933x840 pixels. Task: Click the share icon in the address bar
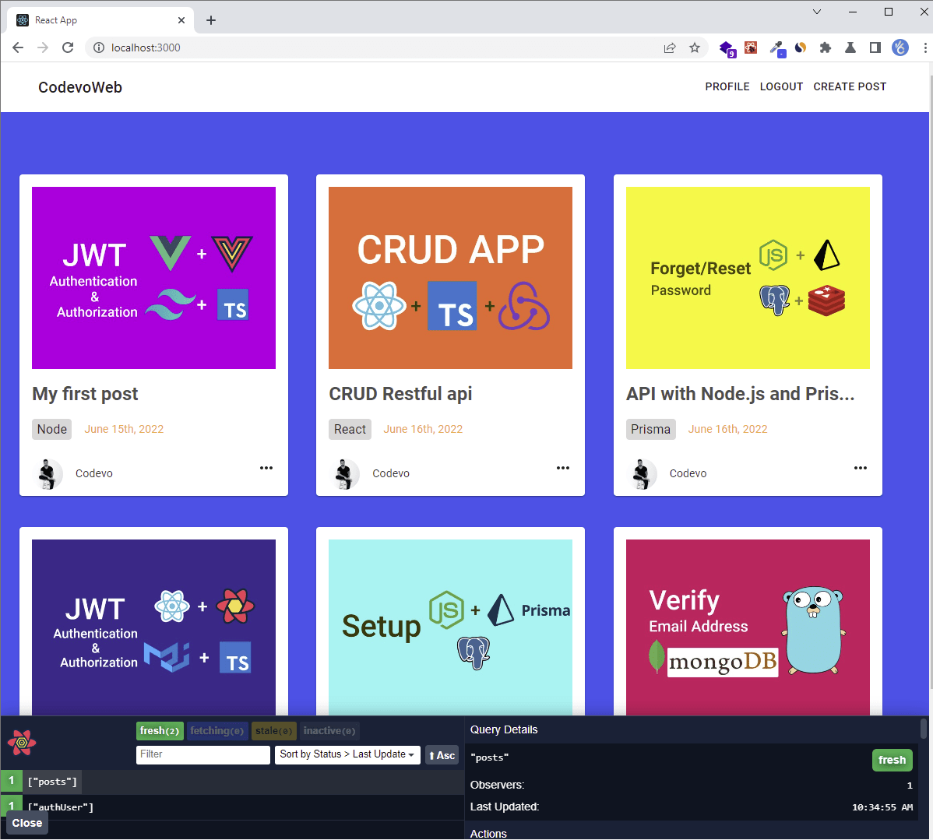[x=670, y=47]
